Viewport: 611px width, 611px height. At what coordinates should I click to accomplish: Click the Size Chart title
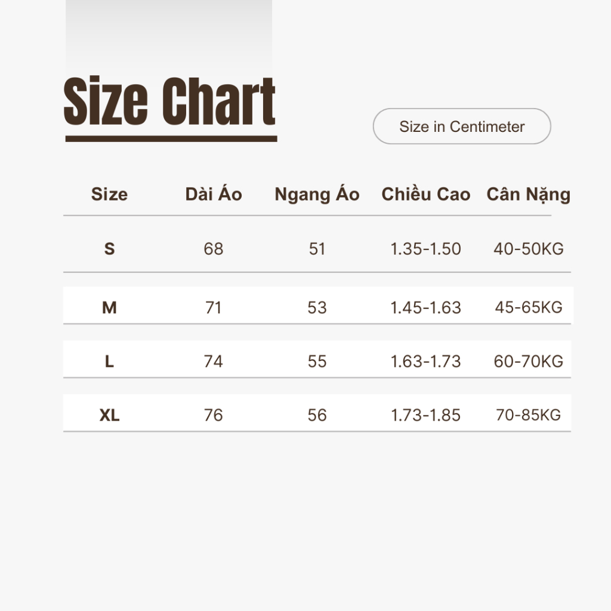[x=169, y=103]
